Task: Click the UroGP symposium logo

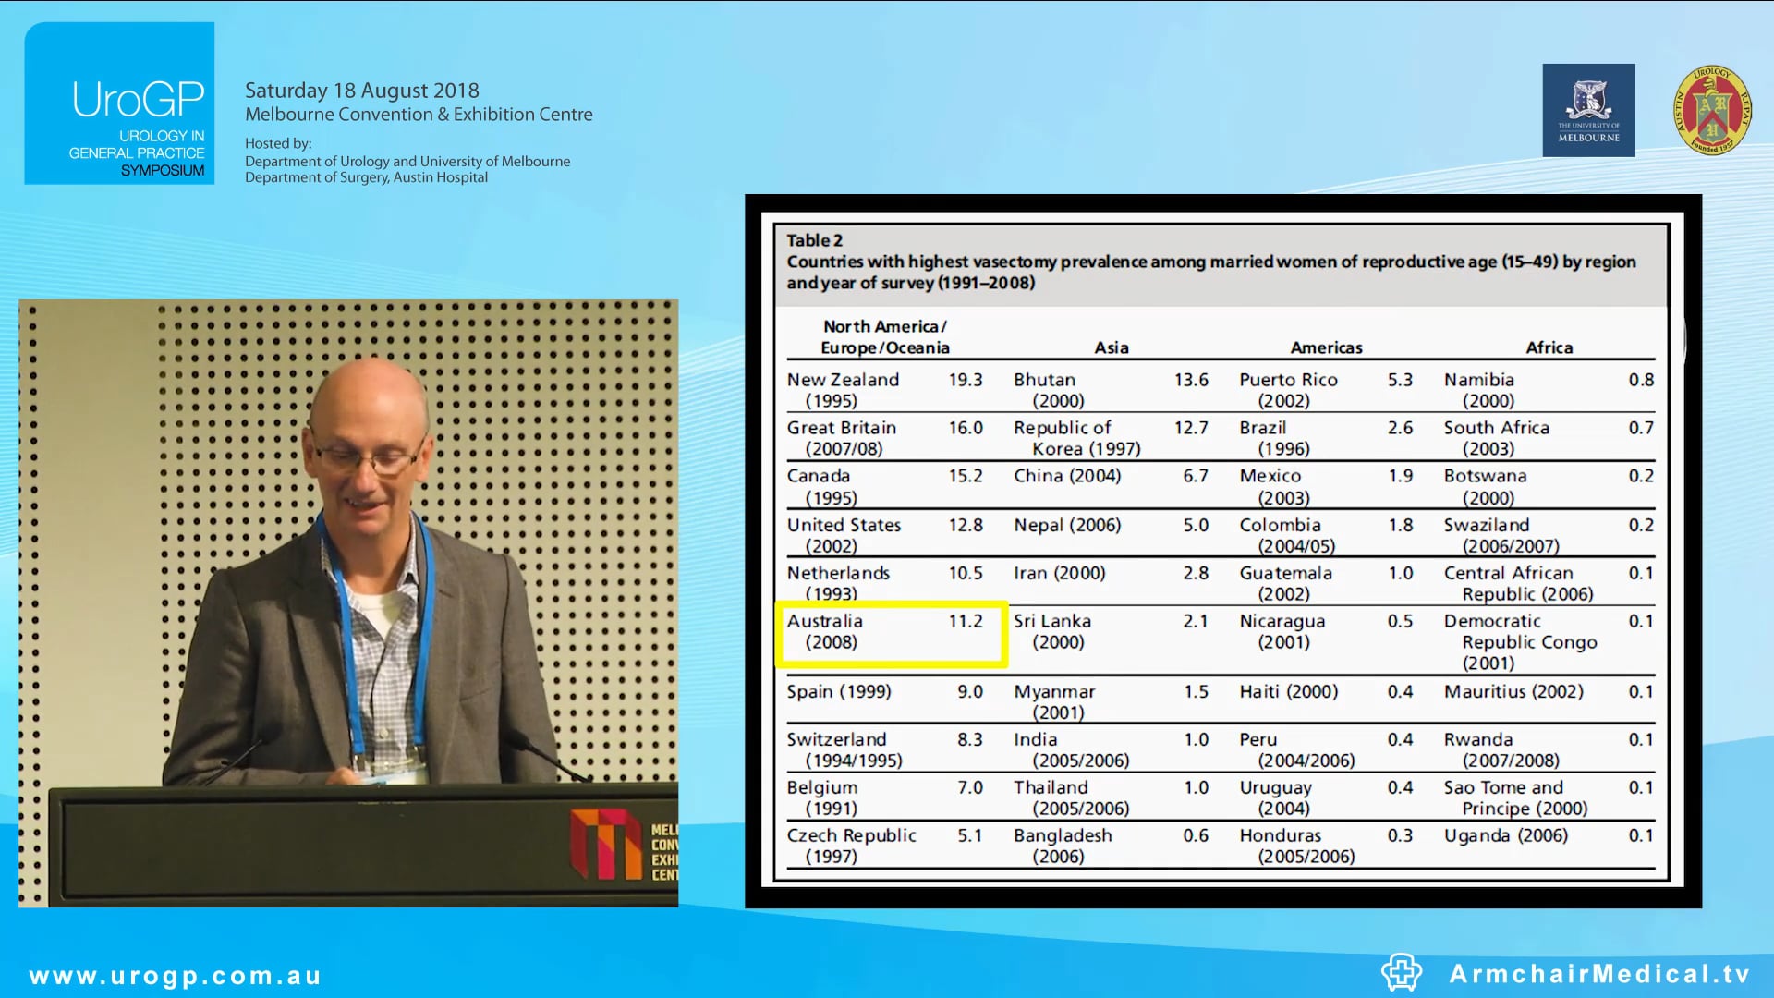Action: 119,103
